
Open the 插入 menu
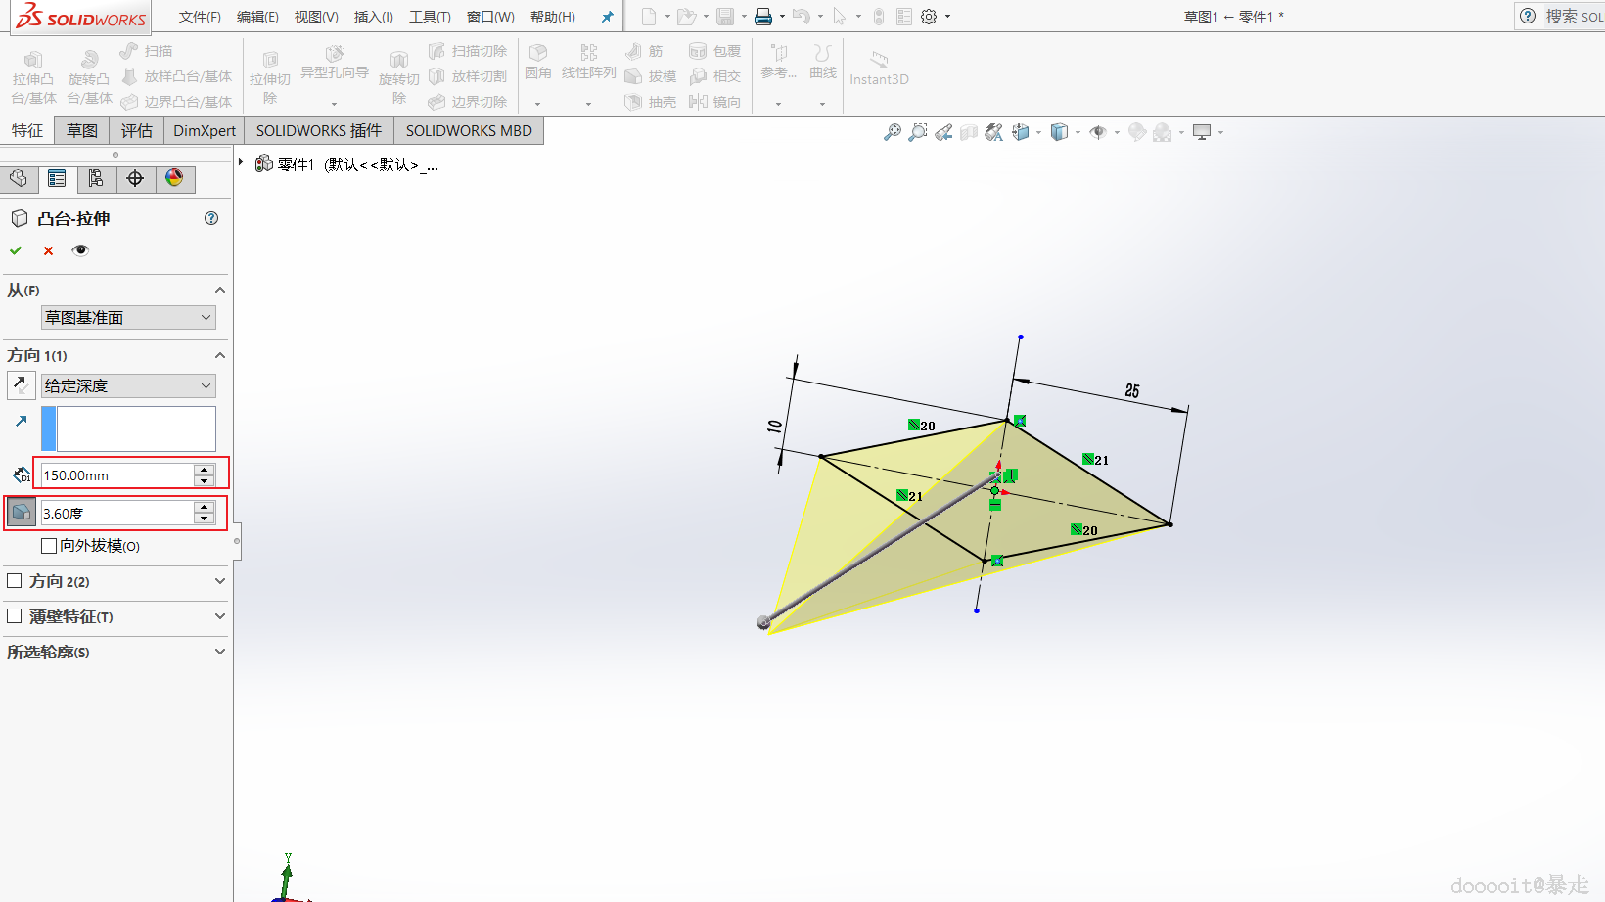coord(373,17)
